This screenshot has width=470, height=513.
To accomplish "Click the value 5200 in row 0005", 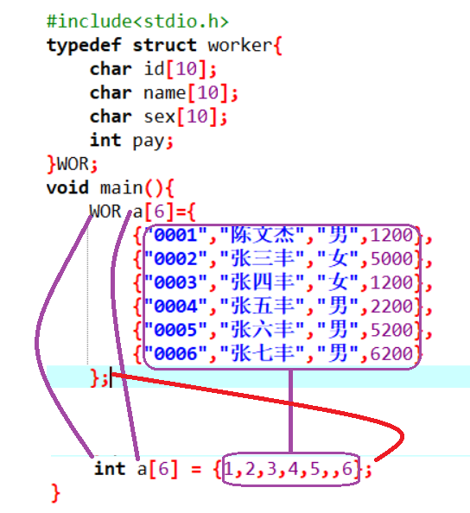I will [x=391, y=330].
